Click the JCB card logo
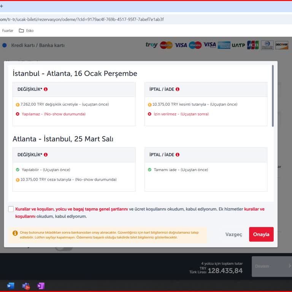Viewport: 292px width, 292px height. [253, 45]
